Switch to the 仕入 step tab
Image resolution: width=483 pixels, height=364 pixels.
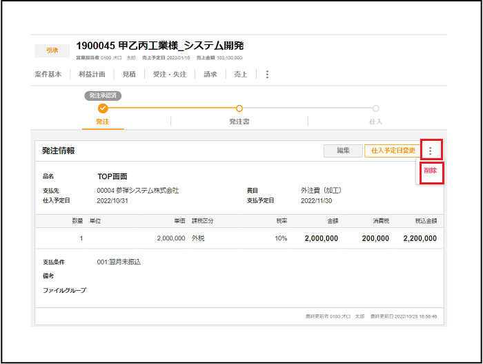click(x=375, y=122)
